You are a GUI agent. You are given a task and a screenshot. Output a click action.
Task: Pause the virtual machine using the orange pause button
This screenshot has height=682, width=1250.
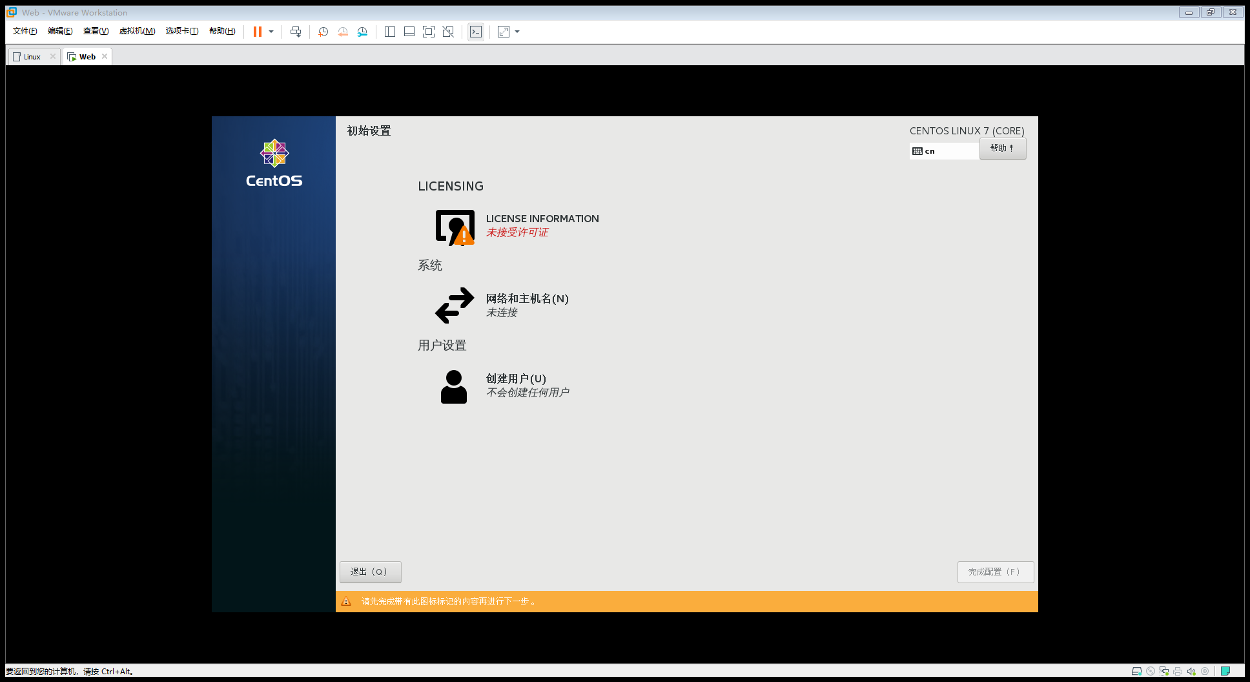click(257, 32)
